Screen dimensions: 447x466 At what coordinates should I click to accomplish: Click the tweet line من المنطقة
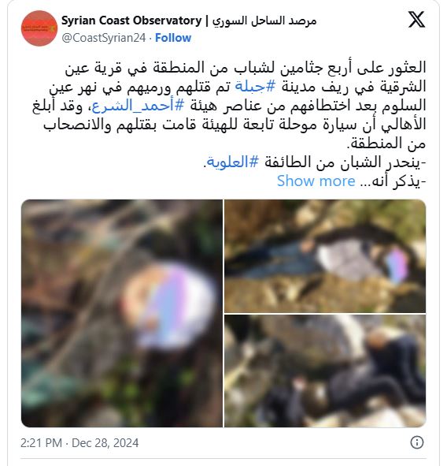pos(386,144)
